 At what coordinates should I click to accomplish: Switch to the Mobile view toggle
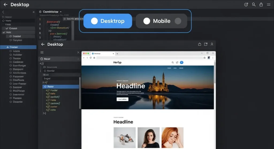click(161, 21)
